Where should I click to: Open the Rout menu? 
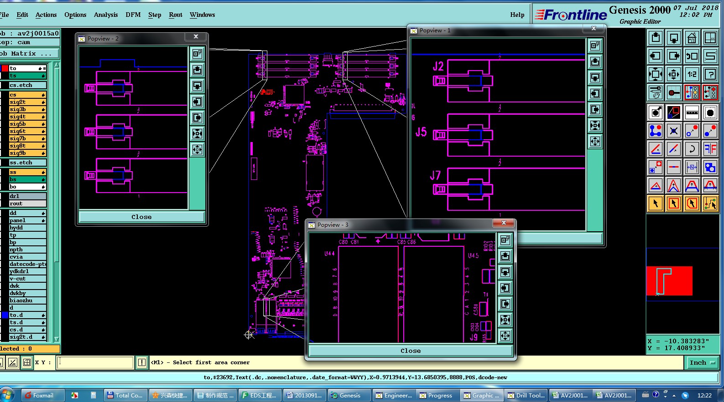point(176,15)
